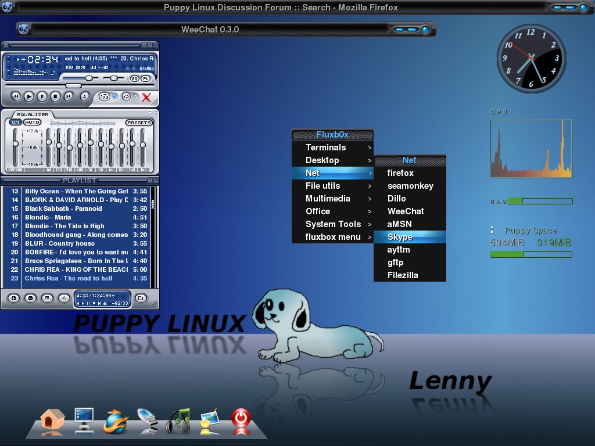Toggle the equalizer ON button
This screenshot has height=446, width=595.
pyautogui.click(x=16, y=122)
